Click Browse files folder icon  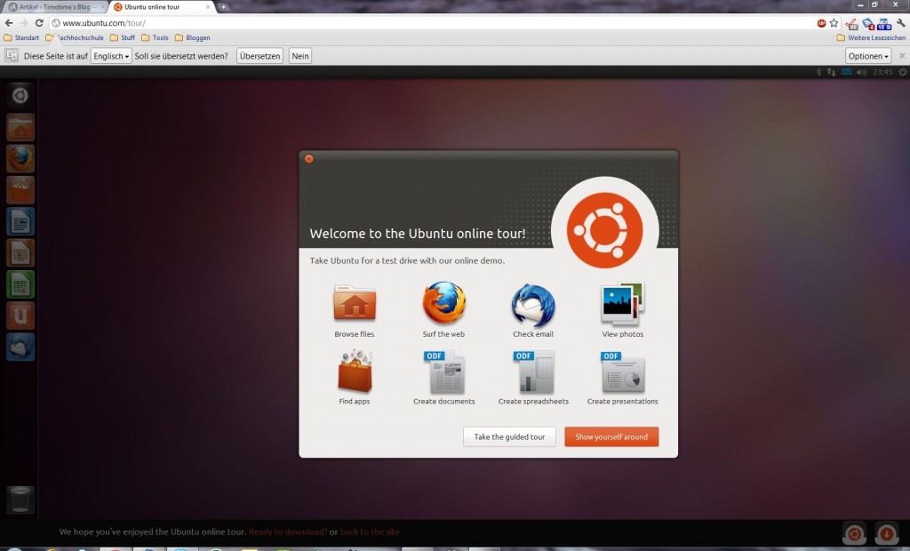click(x=355, y=303)
